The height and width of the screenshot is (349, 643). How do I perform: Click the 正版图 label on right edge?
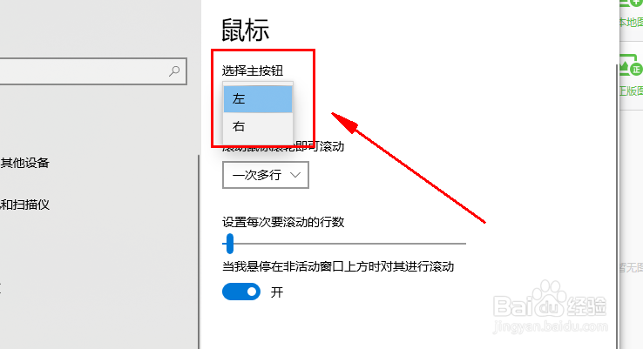(631, 91)
